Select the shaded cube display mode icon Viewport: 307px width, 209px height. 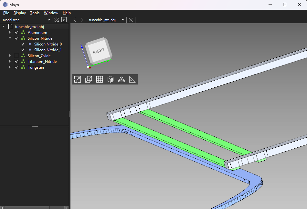click(x=111, y=79)
